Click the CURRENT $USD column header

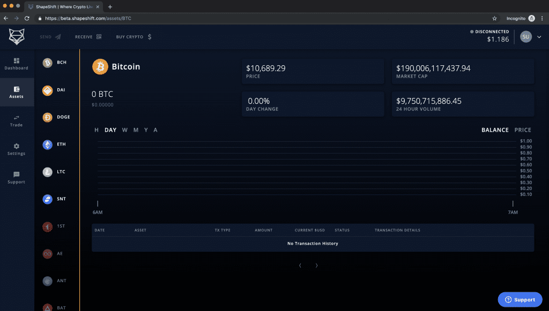coord(310,230)
